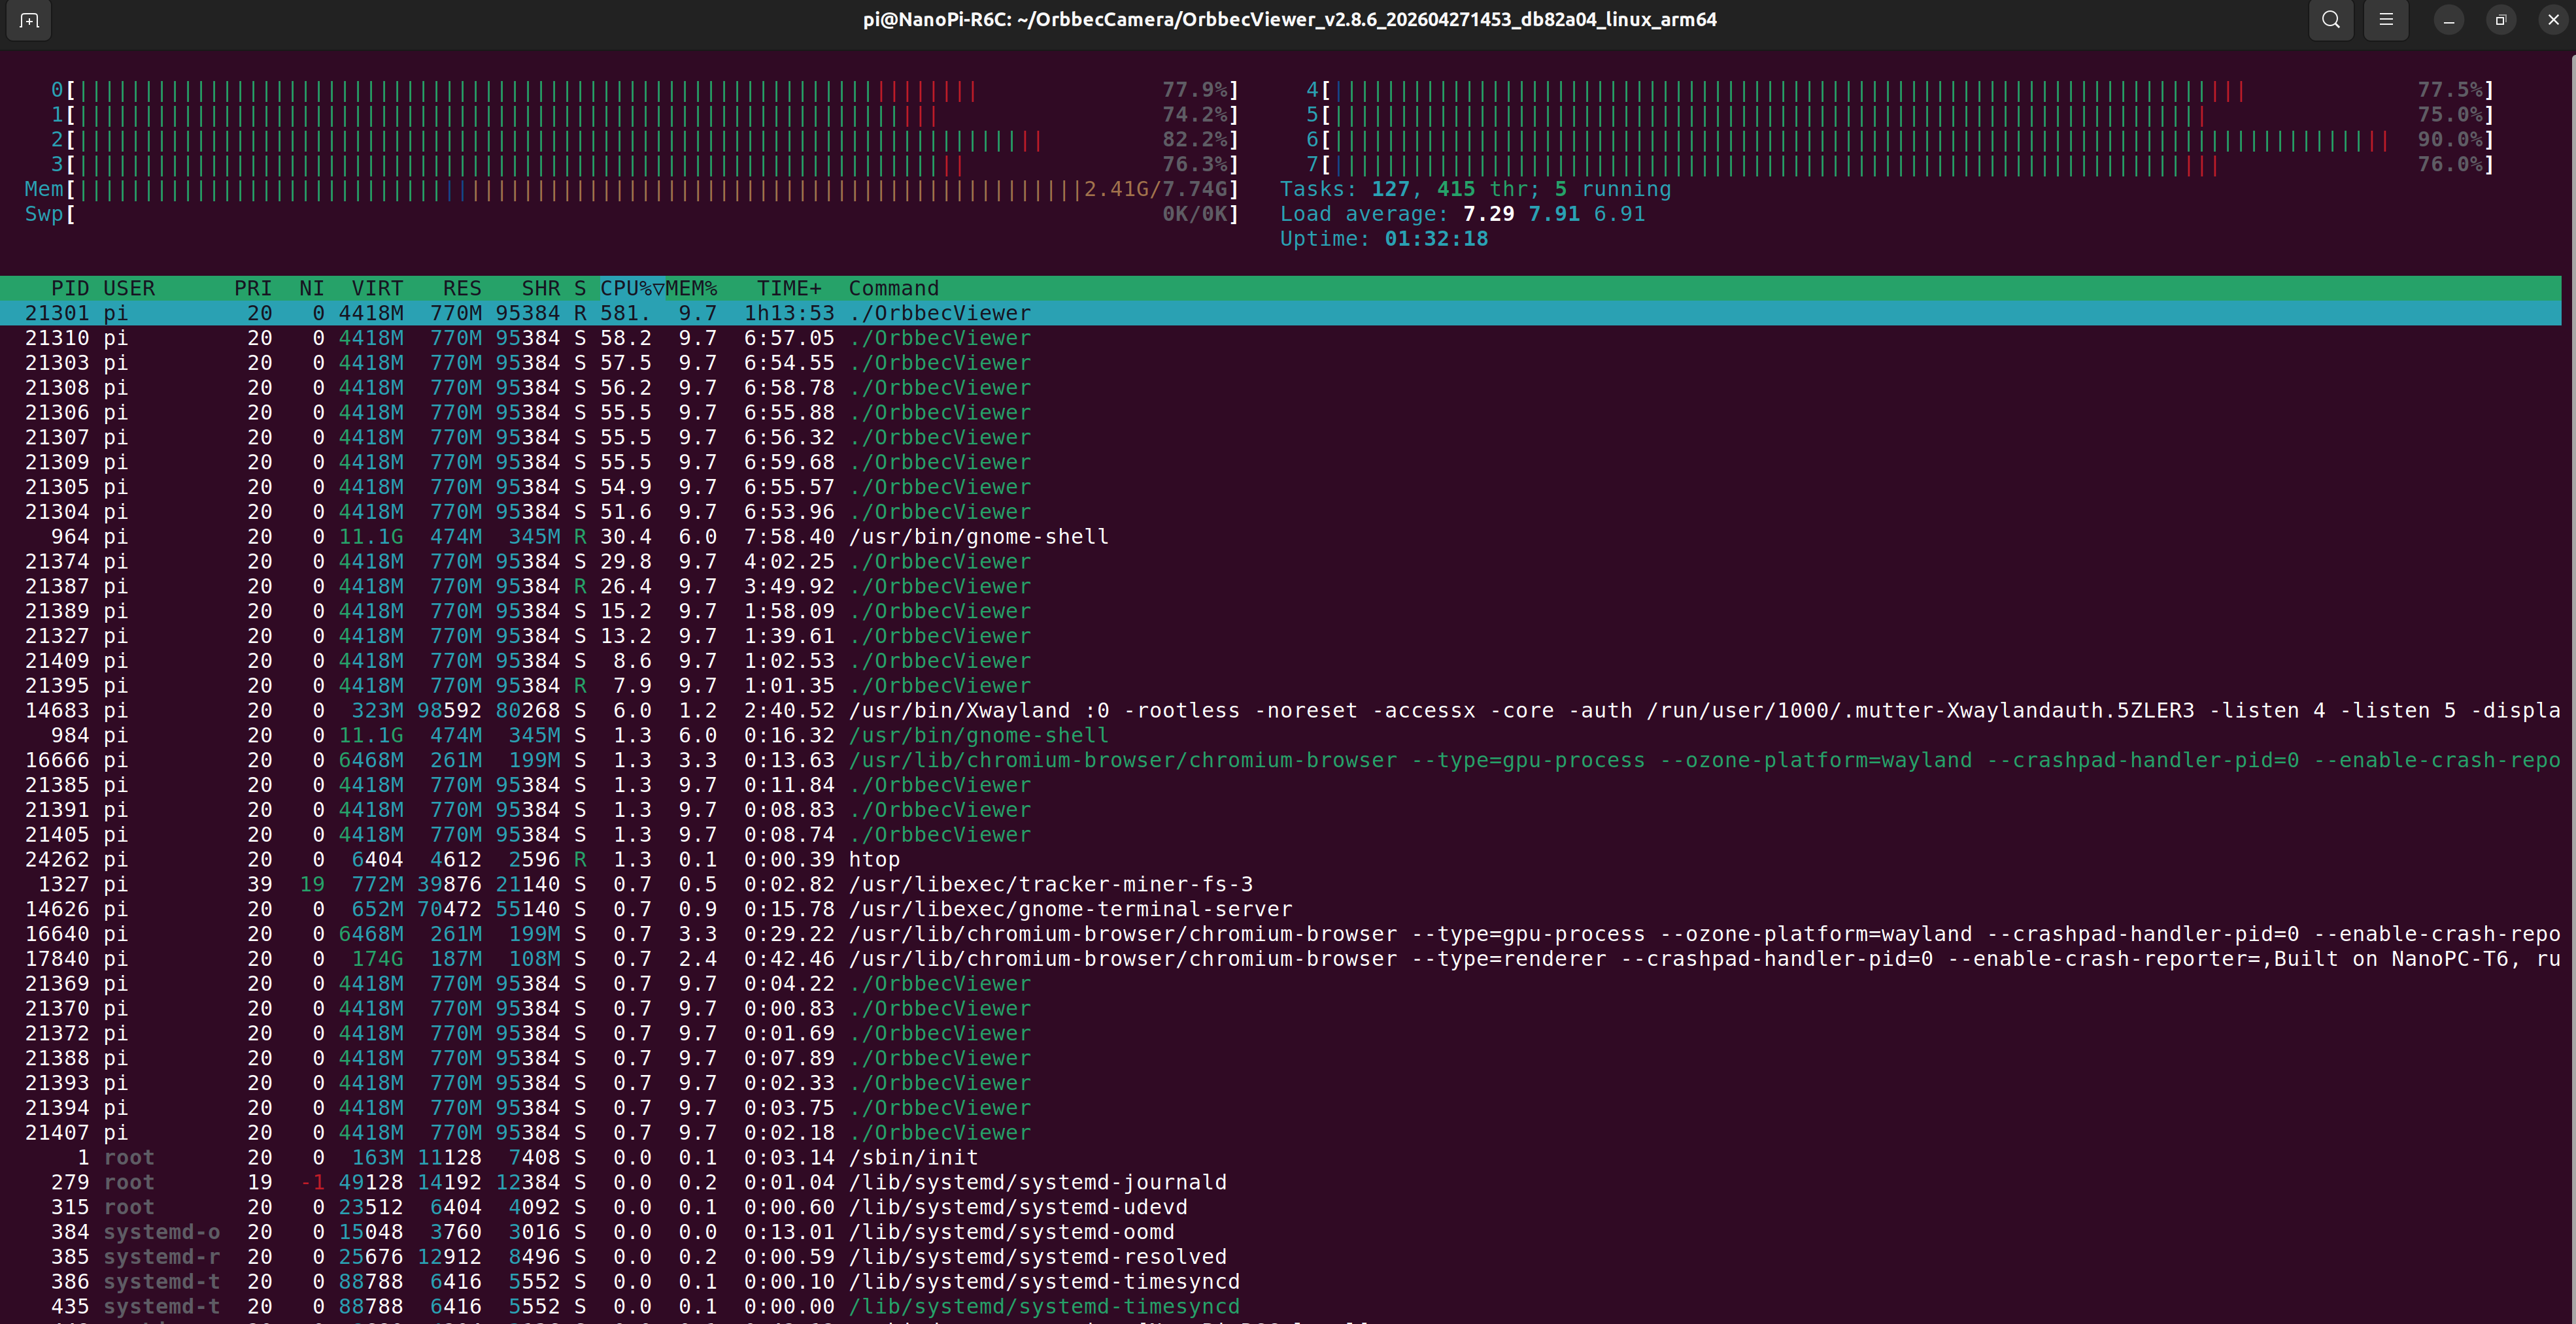
Task: Select OrbbecViewer thread PID 21369
Action: click(1281, 984)
